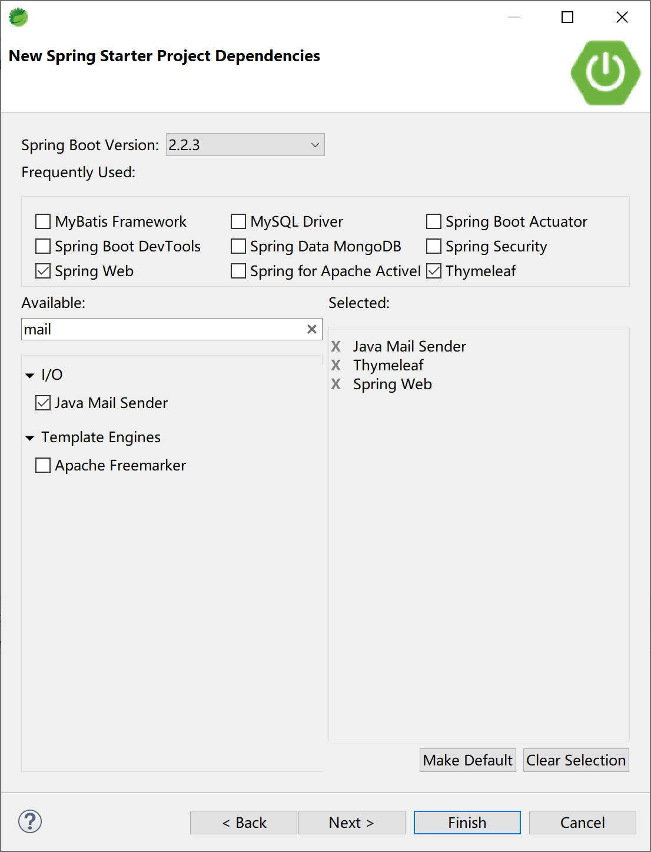The width and height of the screenshot is (651, 852).
Task: Tick the Apache Freemarker checkbox
Action: coord(43,465)
